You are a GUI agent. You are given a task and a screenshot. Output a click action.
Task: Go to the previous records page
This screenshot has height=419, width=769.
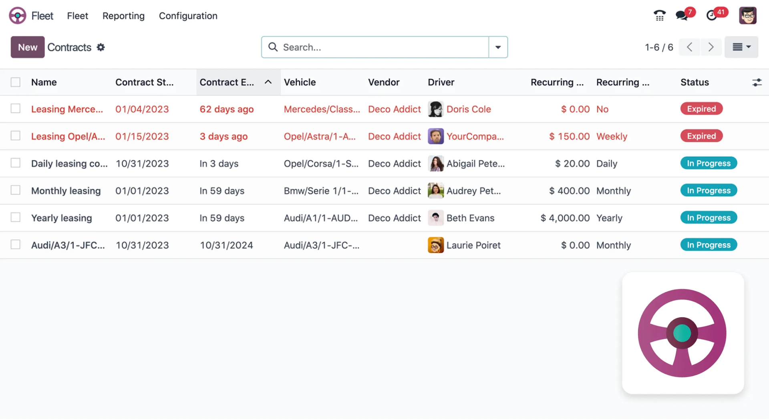tap(689, 47)
